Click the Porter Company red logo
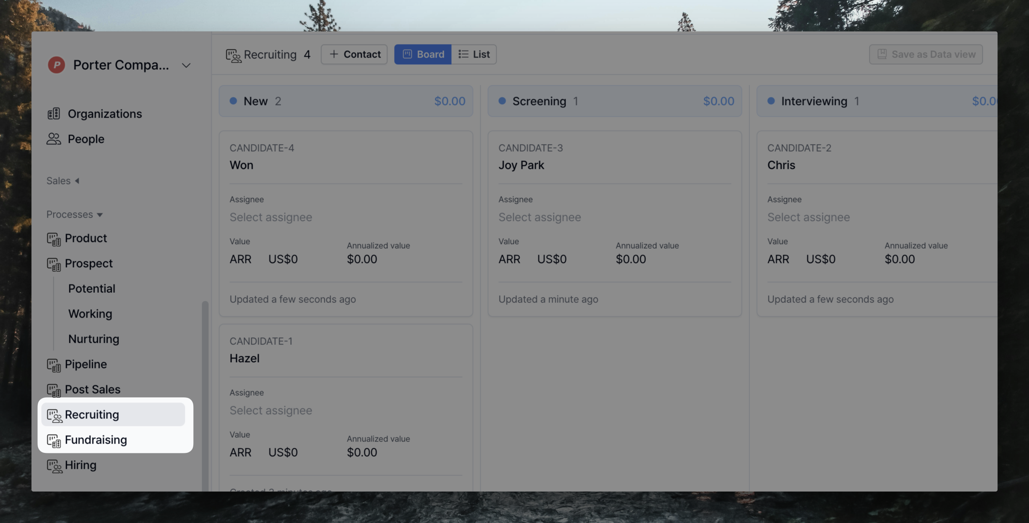Screen dimensions: 1029x523 pyautogui.click(x=56, y=65)
